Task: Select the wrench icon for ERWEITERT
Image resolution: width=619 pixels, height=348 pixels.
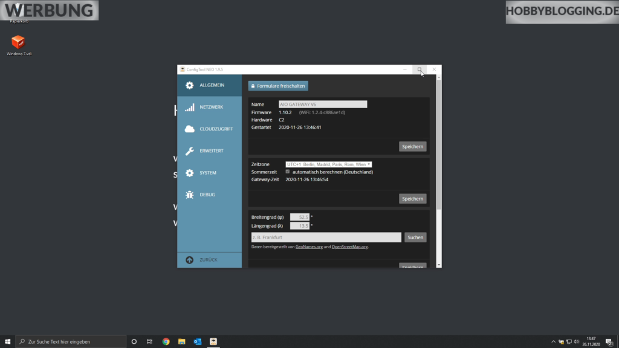Action: [189, 150]
